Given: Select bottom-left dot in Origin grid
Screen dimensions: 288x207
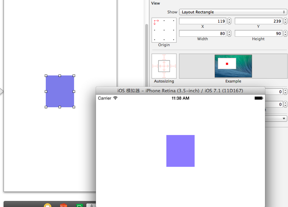Looking at the screenshot, I should [155, 40].
